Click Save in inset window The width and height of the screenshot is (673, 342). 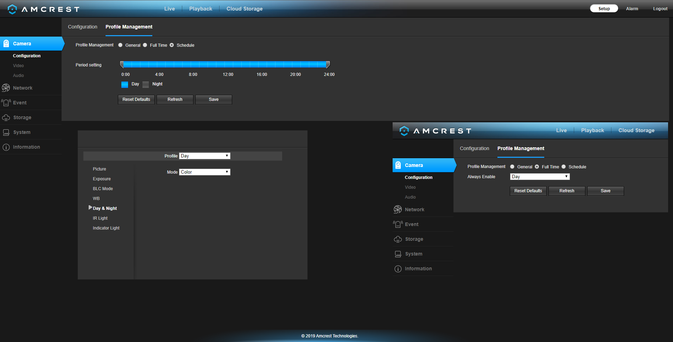point(605,191)
